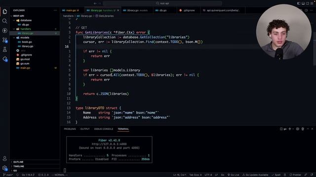Open the Source Control view
The image size is (316, 177).
click(x=4, y=40)
